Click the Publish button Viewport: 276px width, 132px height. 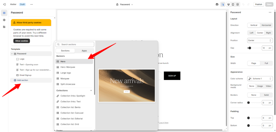click(x=258, y=4)
